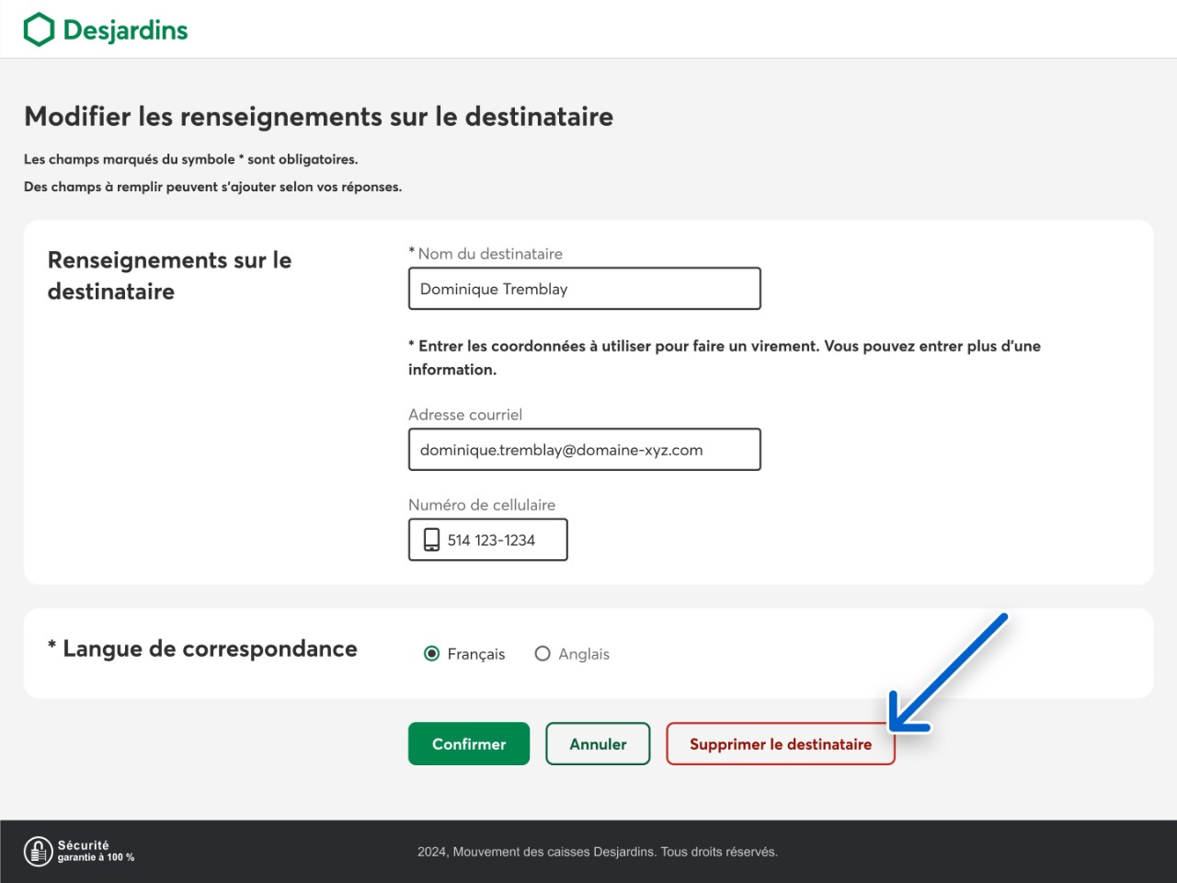Click the "Français" label text
The image size is (1177, 883).
pyautogui.click(x=476, y=654)
